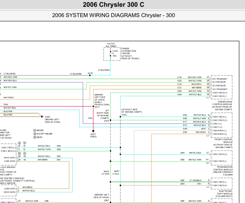The height and width of the screenshot is (203, 245).
Task: Click 'CAN B BUS (+)' pin label
Action: (x=220, y=134)
